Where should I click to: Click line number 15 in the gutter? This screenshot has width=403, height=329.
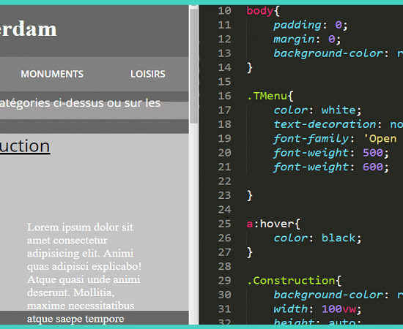click(225, 82)
